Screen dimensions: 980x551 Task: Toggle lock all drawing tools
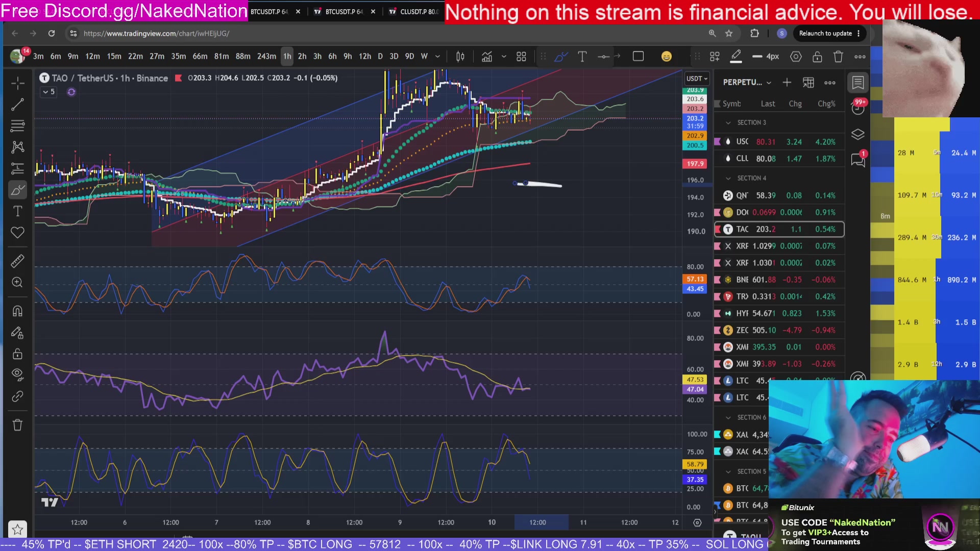tap(17, 354)
